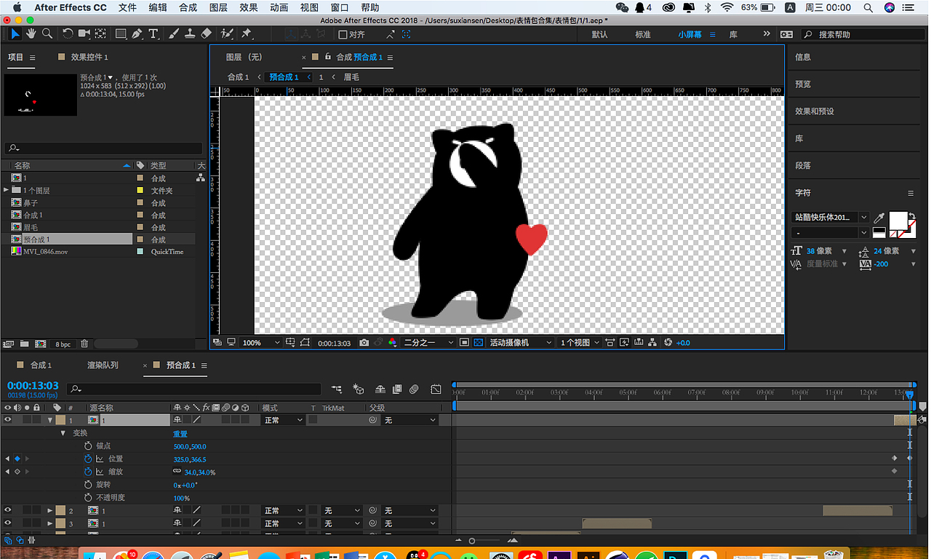
Task: Select the Pen tool
Action: tap(137, 34)
